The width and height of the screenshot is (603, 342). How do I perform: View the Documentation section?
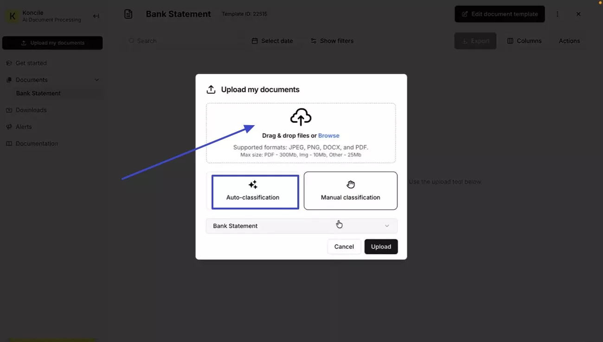coord(36,143)
